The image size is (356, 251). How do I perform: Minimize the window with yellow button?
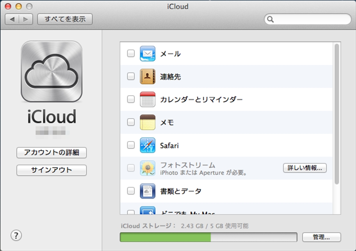point(19,6)
